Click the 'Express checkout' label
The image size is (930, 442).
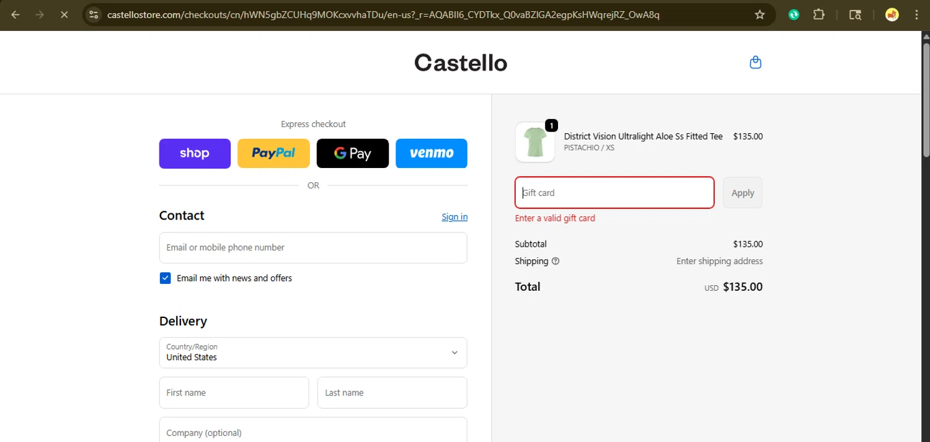click(x=313, y=124)
